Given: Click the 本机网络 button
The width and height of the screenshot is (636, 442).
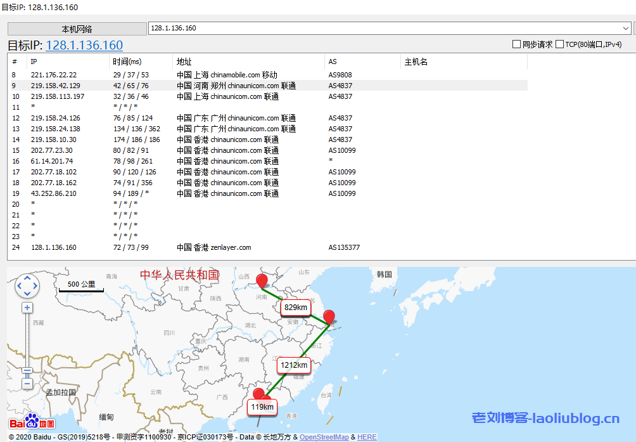Looking at the screenshot, I should pos(77,29).
